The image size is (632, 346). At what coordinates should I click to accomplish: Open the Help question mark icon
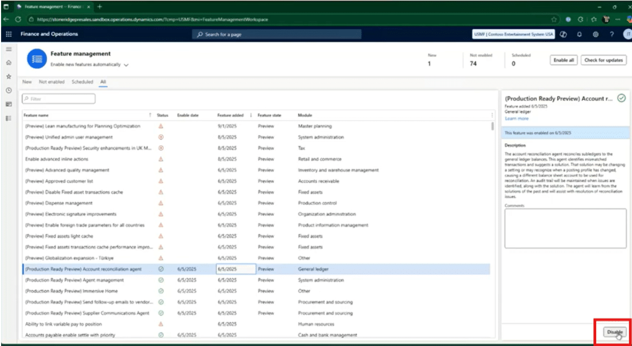[611, 34]
